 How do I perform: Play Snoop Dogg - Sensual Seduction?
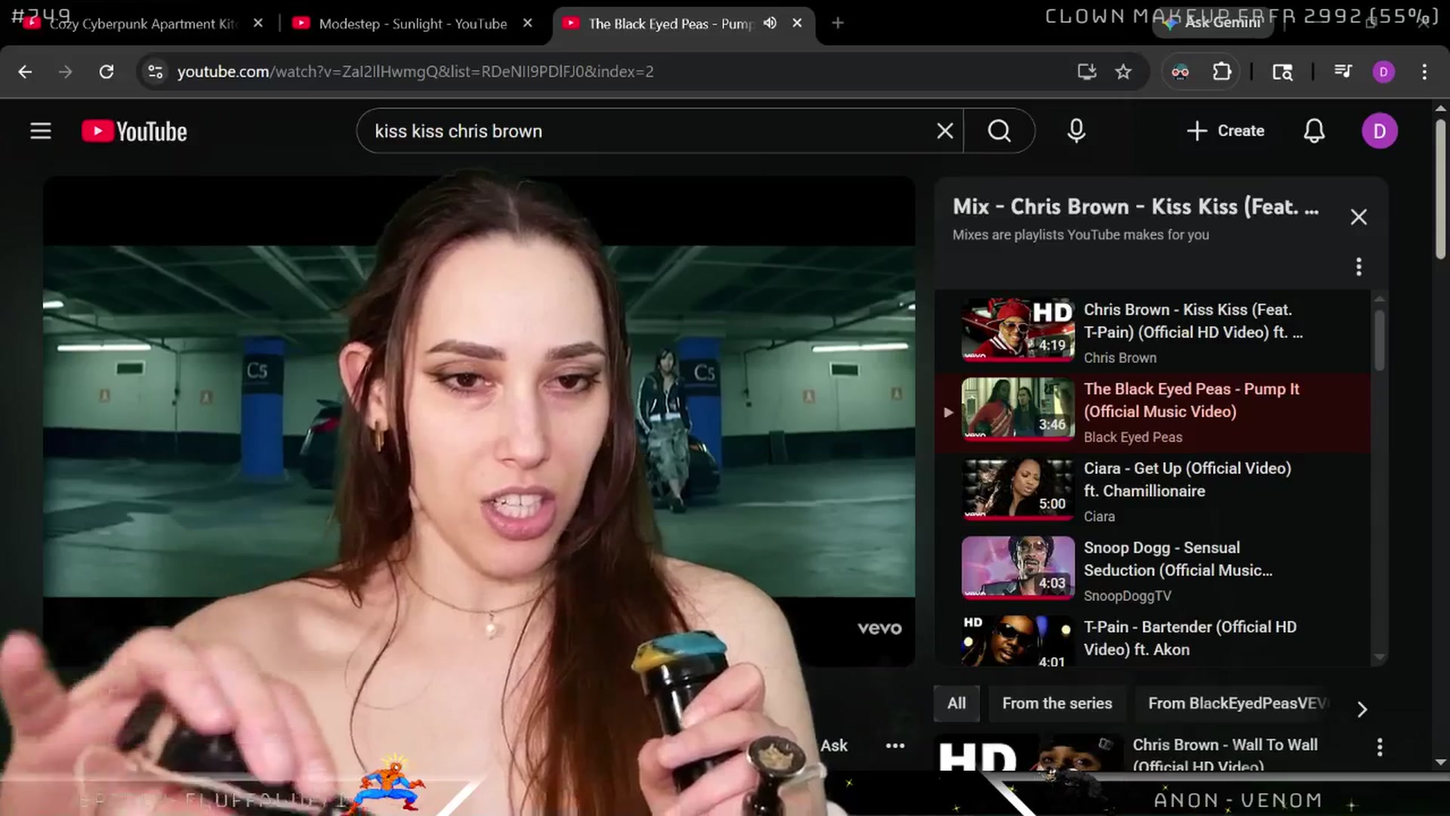coord(1152,570)
